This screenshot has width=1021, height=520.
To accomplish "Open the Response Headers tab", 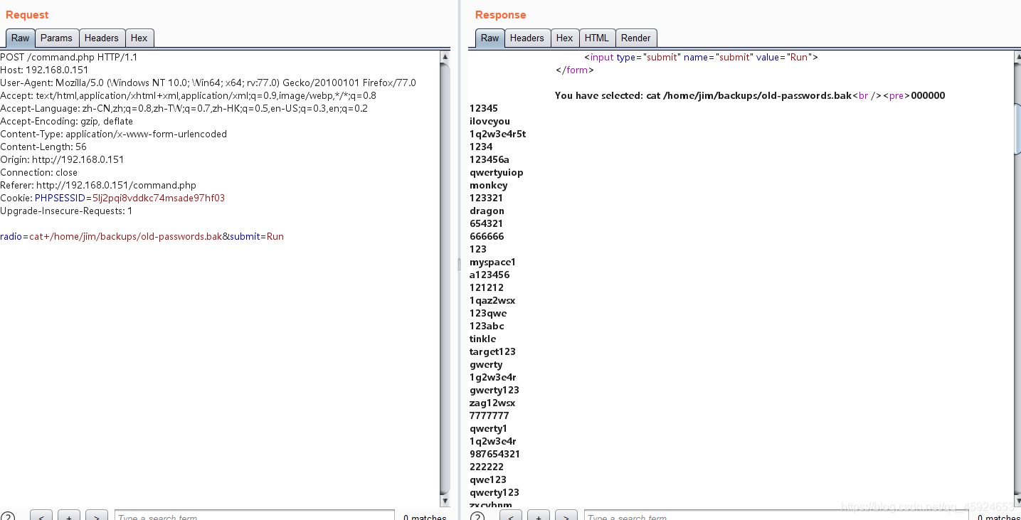I will 527,38.
